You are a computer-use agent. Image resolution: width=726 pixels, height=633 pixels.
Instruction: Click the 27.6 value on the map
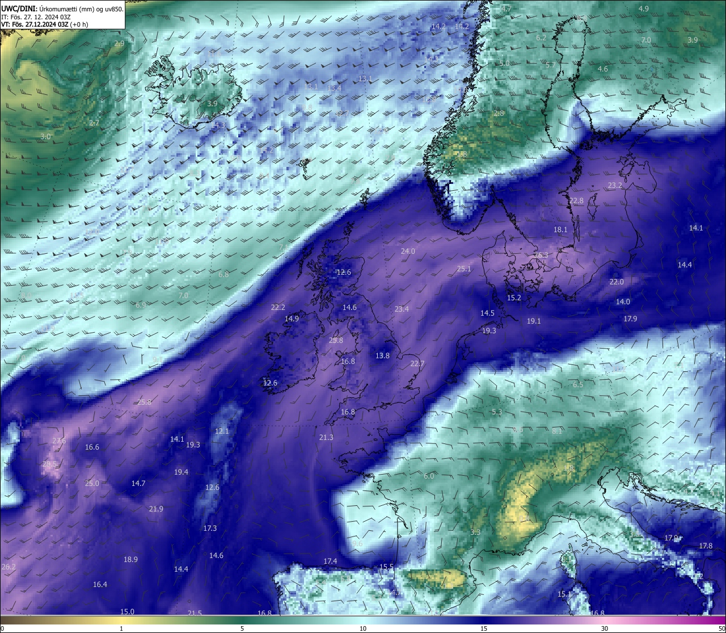click(x=58, y=441)
